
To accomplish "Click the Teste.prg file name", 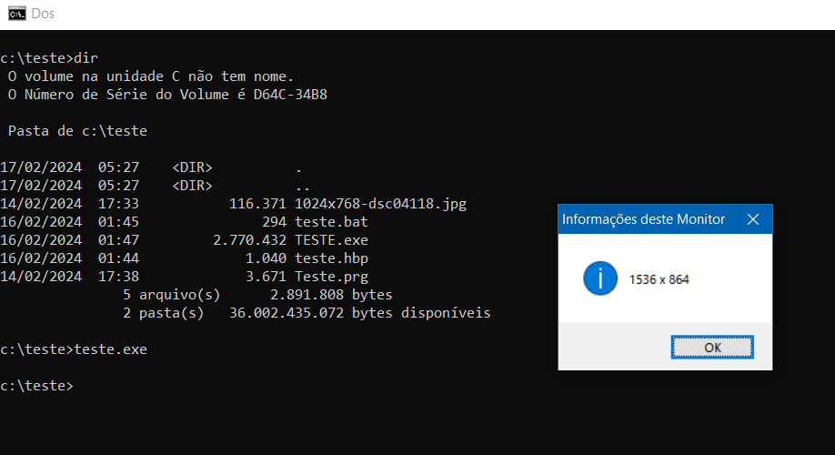I will tap(331, 277).
